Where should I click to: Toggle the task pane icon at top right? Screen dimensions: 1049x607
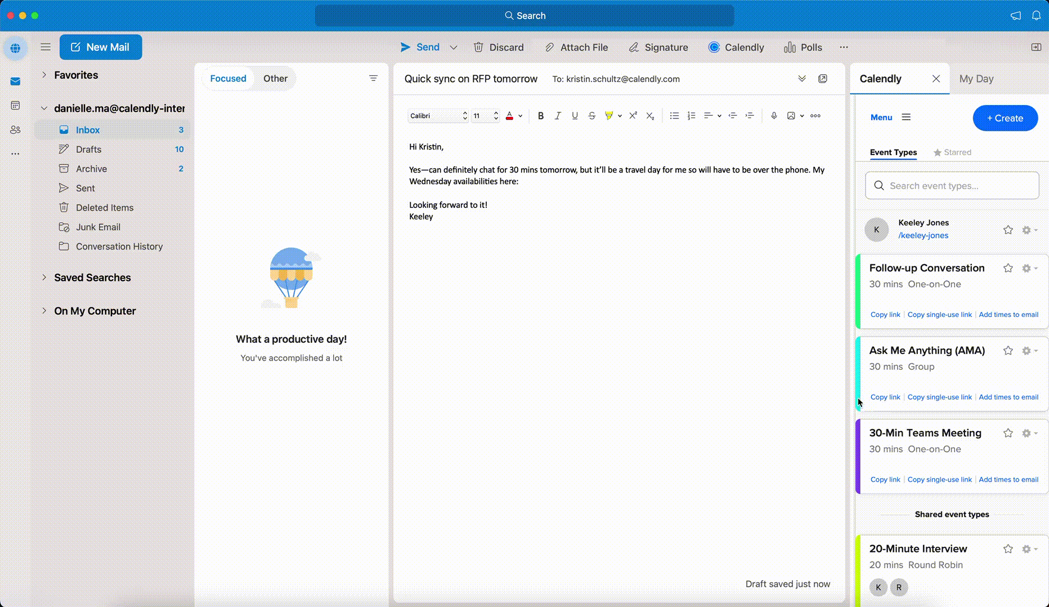coord(1036,47)
